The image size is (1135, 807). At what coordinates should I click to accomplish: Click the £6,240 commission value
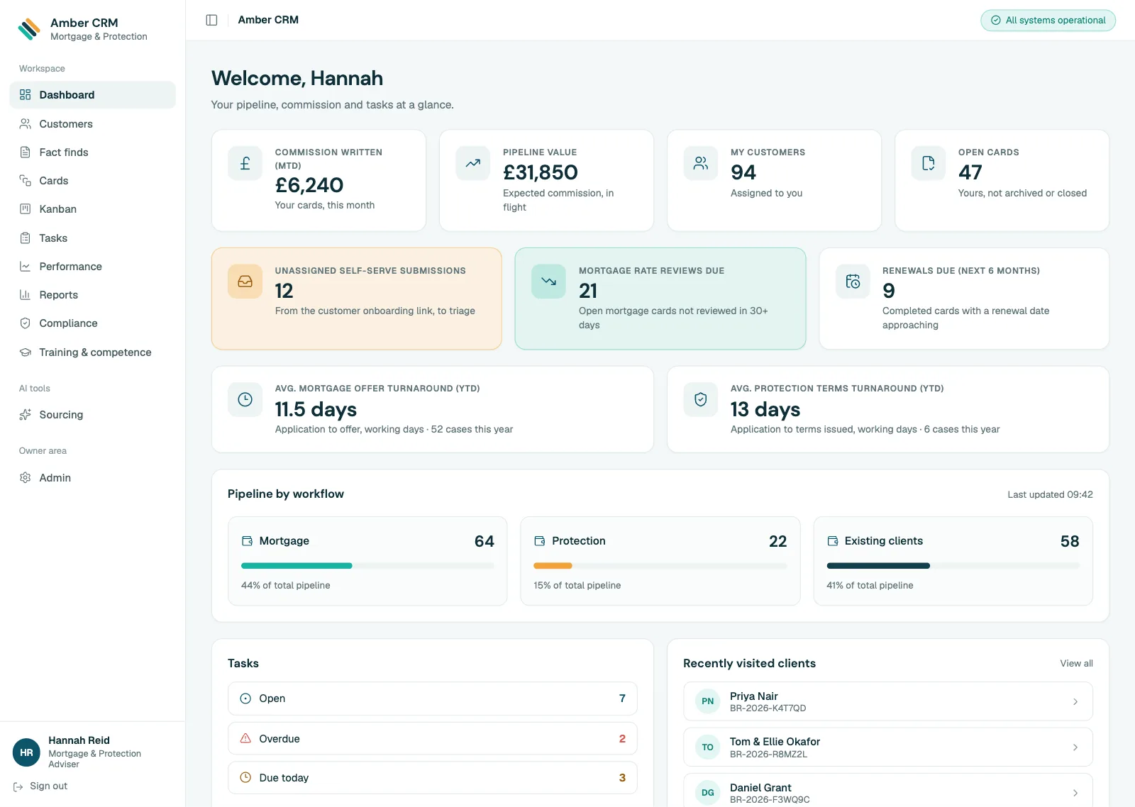pos(309,185)
